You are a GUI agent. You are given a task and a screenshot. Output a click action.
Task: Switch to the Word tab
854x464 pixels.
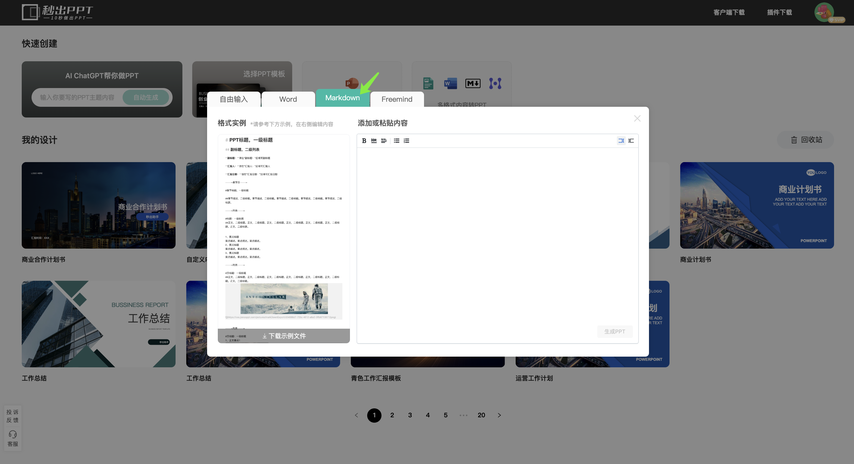pyautogui.click(x=288, y=99)
